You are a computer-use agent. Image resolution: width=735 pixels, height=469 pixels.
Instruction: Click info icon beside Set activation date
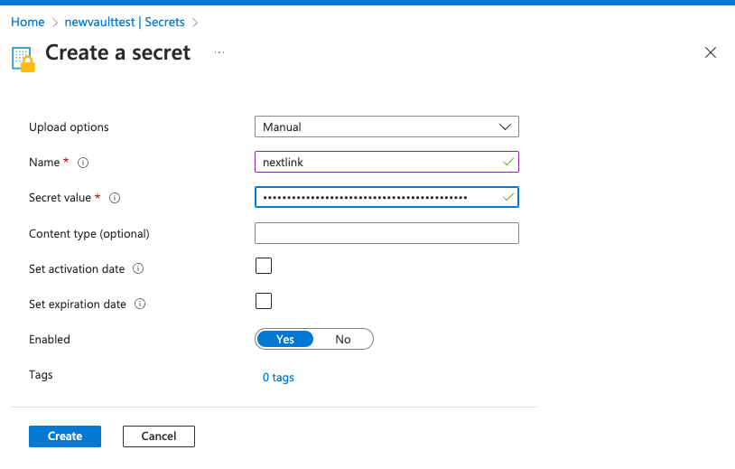pos(138,269)
